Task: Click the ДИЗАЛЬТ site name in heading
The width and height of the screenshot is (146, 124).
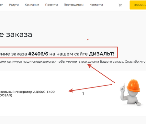Action: point(101,54)
